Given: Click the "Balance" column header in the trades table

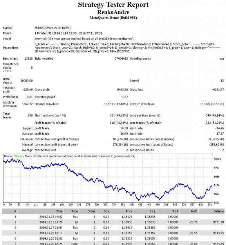Looking at the screenshot, I should [x=219, y=211].
